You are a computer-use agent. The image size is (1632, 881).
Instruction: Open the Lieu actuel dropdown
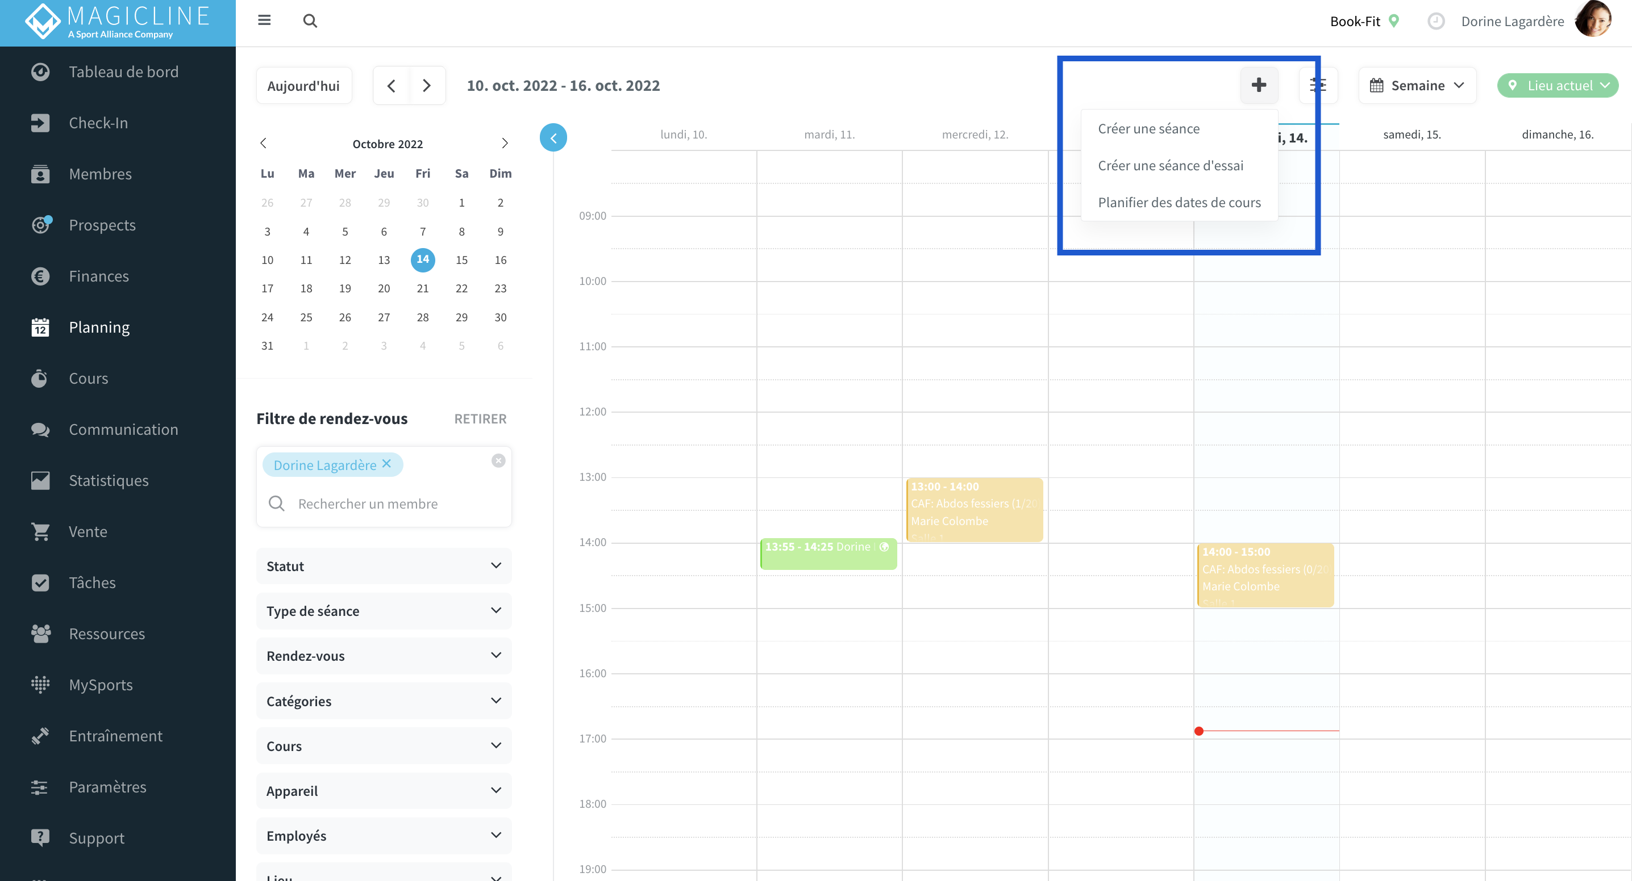[x=1557, y=86]
